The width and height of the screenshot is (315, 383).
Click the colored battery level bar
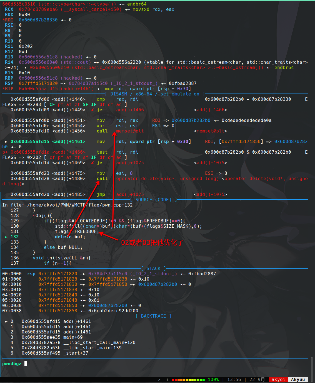point(188,380)
